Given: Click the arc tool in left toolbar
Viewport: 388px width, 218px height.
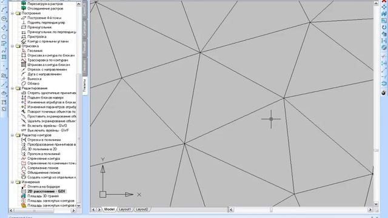Looking at the screenshot, I should click(4, 10).
